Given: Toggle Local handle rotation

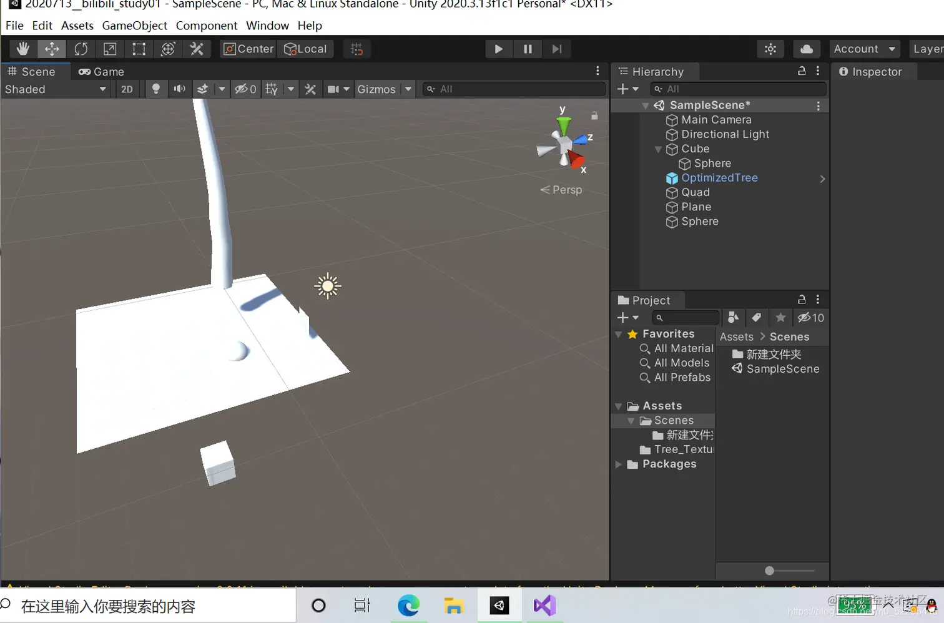Looking at the screenshot, I should (x=305, y=49).
